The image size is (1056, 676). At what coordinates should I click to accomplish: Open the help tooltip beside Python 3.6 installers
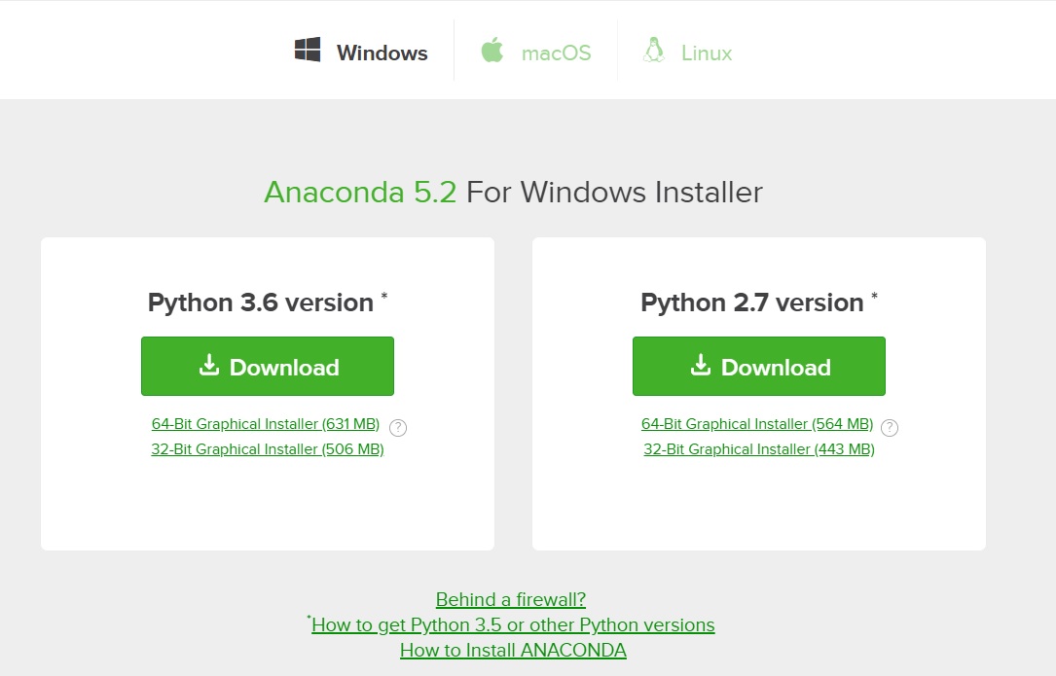click(399, 427)
